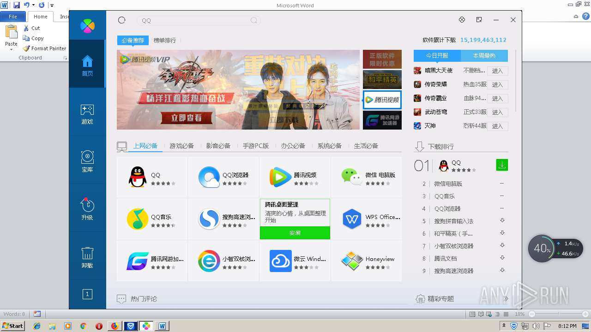Open the 小智双核浏览器 app tile
The height and width of the screenshot is (332, 591).
point(223,261)
